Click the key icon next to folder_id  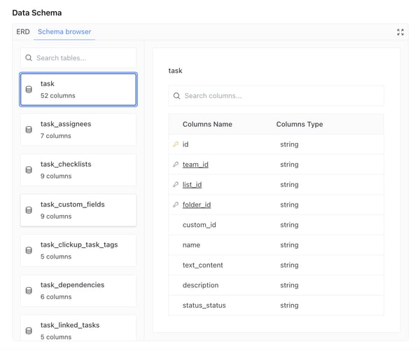[x=176, y=205]
